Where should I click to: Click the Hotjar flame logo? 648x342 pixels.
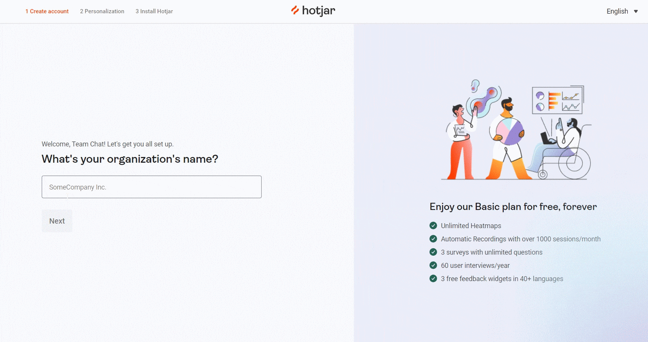point(295,11)
